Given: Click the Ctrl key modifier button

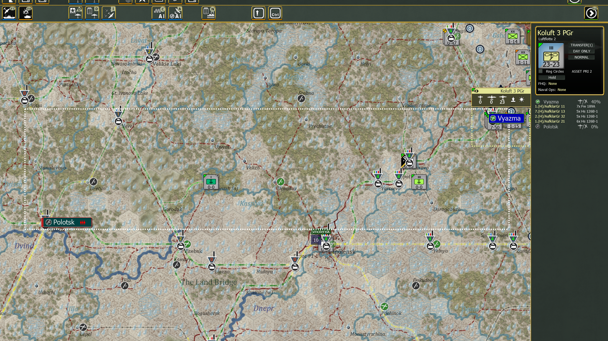Looking at the screenshot, I should coord(275,13).
